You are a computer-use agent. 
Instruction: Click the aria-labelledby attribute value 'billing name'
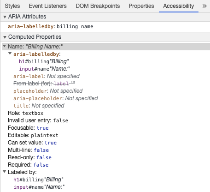tap(75, 26)
